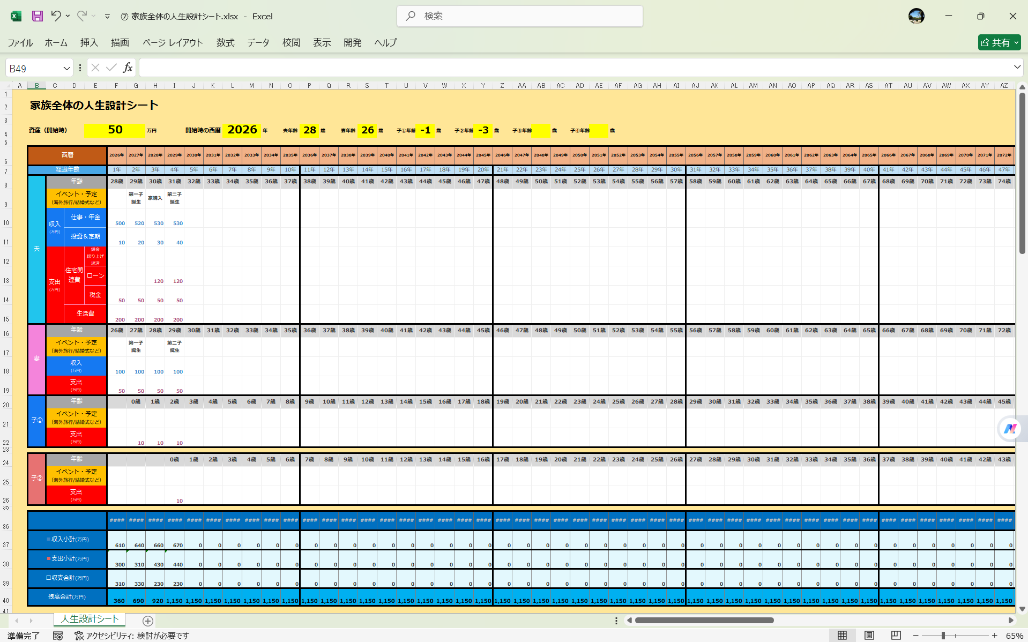Switch to Normal view in status bar
1028x642 pixels.
click(841, 634)
